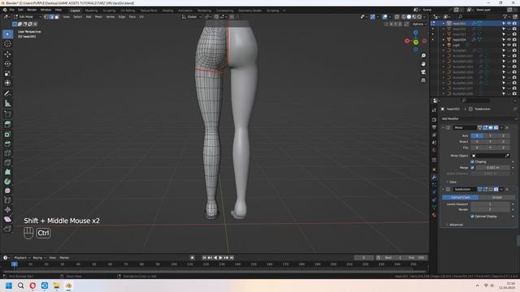Toggle the Merge checkbox

tap(472, 168)
